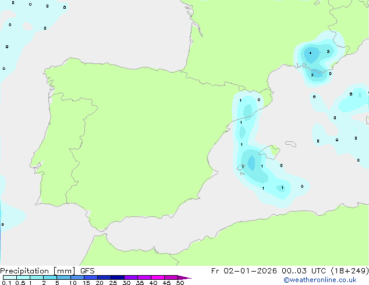
Task: Pick the legend swatch between 10 and 15
Action: coord(77,277)
